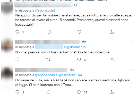Like the tweet with 5 likes
This screenshot has height=96, width=136.
[79, 60]
